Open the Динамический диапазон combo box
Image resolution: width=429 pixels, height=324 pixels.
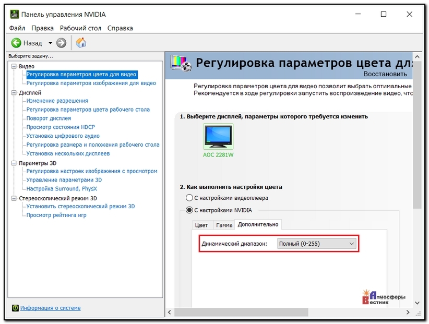point(317,244)
